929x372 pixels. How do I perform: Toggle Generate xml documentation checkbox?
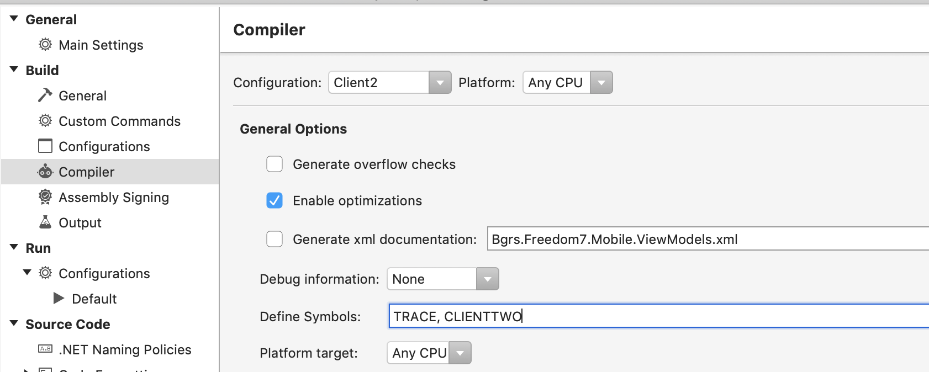(x=275, y=239)
